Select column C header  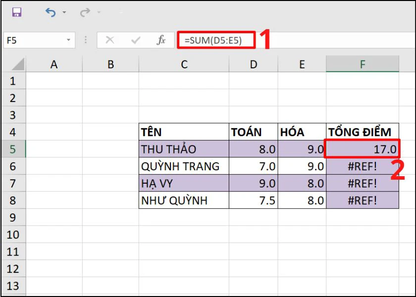(184, 64)
